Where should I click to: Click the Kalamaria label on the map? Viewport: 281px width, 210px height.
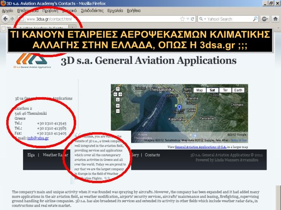(x=176, y=119)
